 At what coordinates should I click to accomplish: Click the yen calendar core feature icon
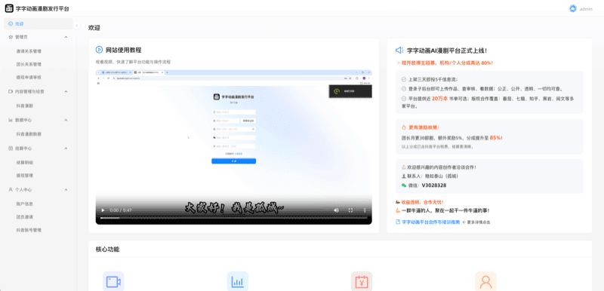click(x=362, y=282)
